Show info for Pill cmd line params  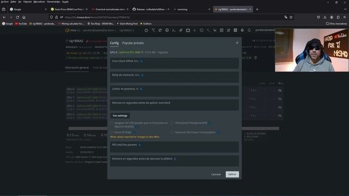coord(140,145)
